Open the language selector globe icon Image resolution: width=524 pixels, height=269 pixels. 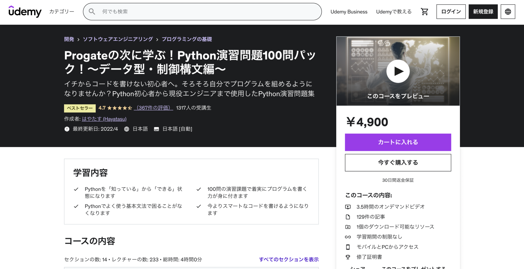pyautogui.click(x=508, y=11)
